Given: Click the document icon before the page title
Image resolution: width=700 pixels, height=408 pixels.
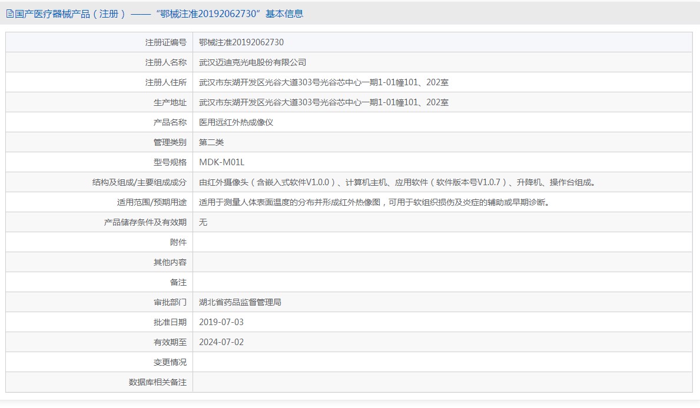Looking at the screenshot, I should coord(9,14).
